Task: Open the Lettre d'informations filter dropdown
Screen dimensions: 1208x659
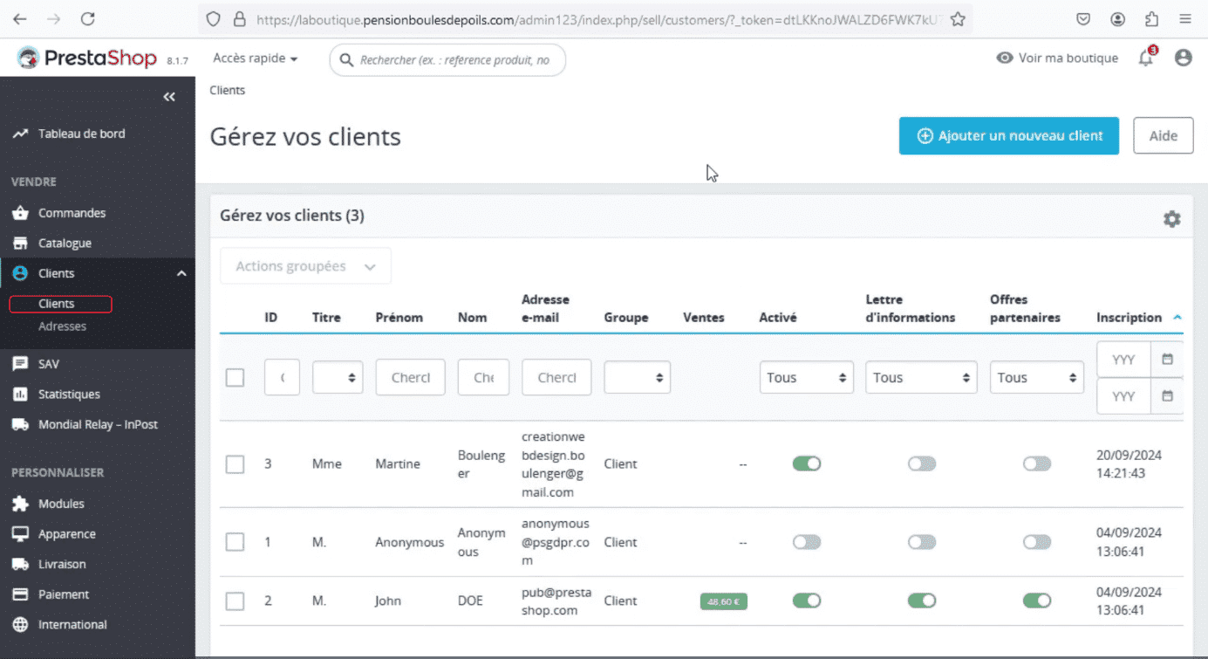Action: coord(921,378)
